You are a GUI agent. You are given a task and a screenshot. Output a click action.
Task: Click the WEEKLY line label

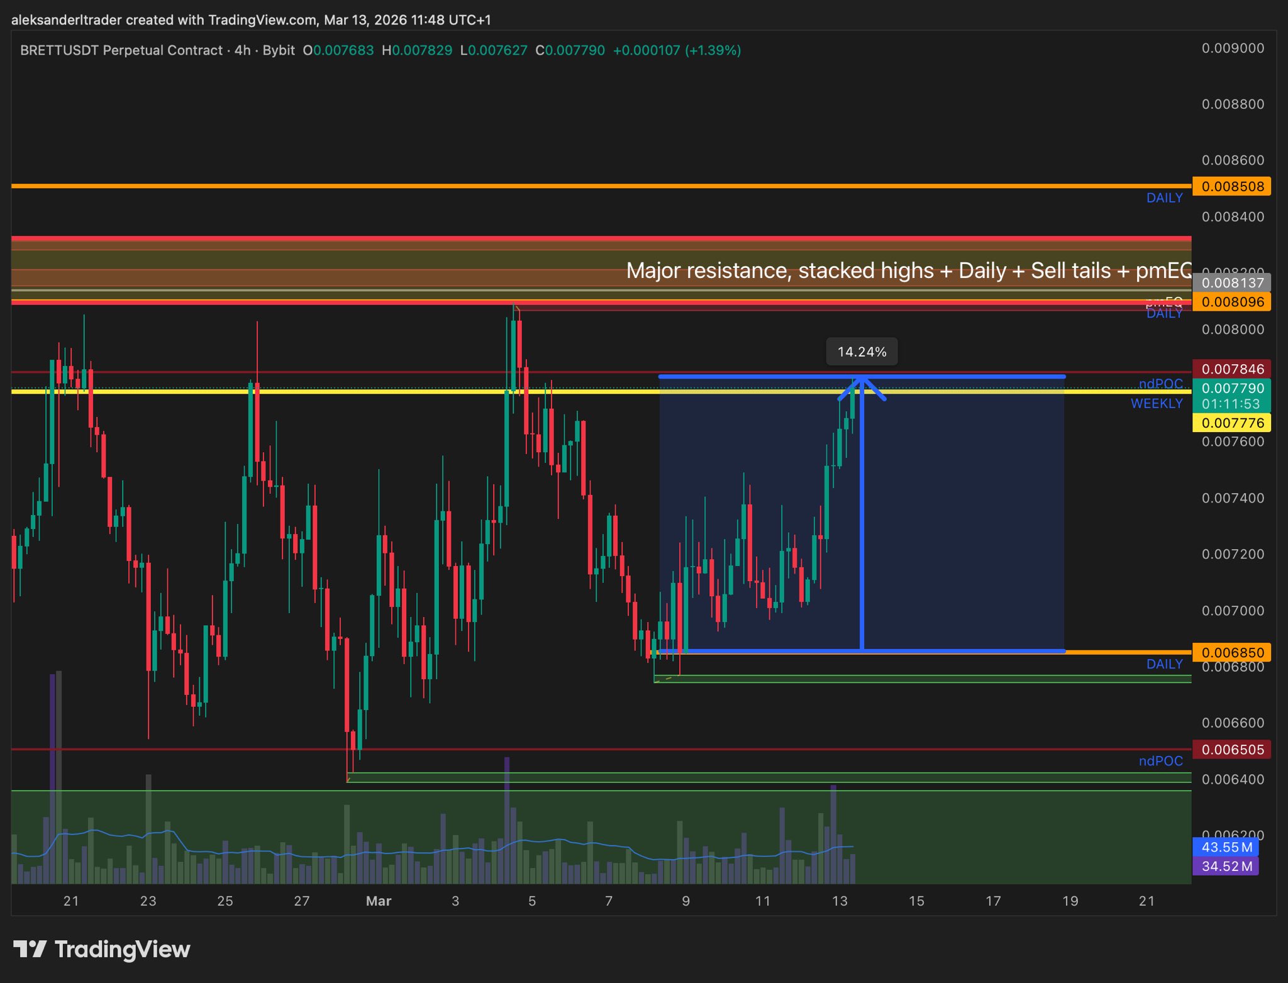(1156, 404)
